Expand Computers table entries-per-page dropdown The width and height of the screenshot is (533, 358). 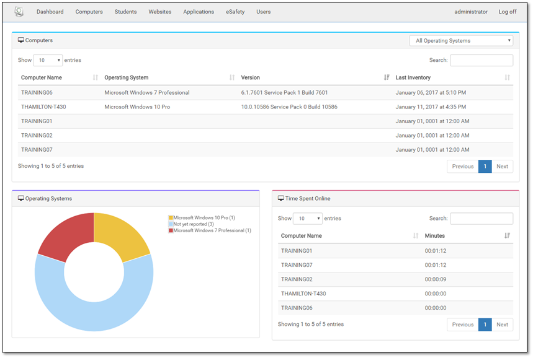click(x=48, y=60)
